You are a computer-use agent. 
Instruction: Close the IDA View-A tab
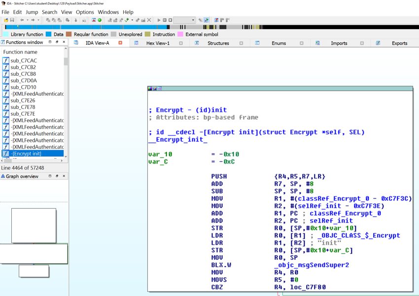[120, 43]
